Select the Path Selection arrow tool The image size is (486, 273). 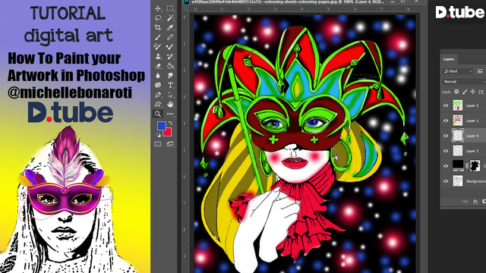170,95
